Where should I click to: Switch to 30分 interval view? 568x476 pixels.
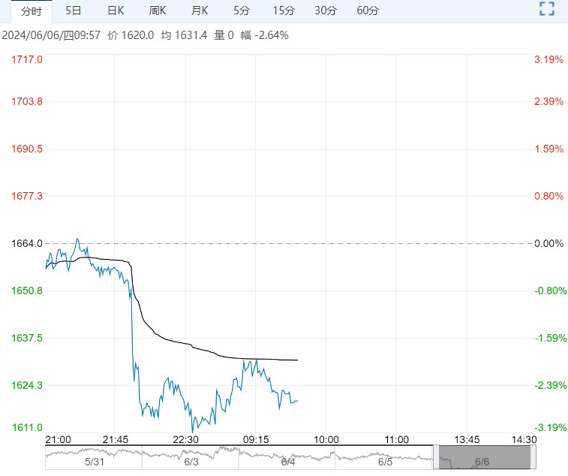(x=326, y=11)
